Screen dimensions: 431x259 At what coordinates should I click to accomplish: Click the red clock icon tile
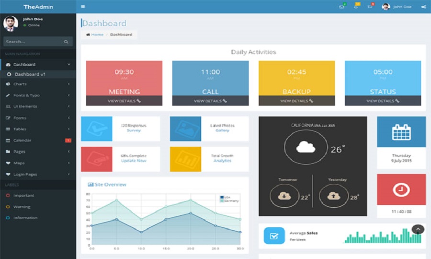coord(401,190)
